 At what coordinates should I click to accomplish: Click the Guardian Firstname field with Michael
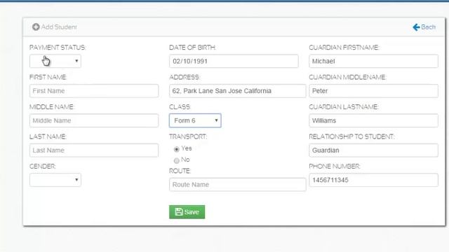[373, 61]
